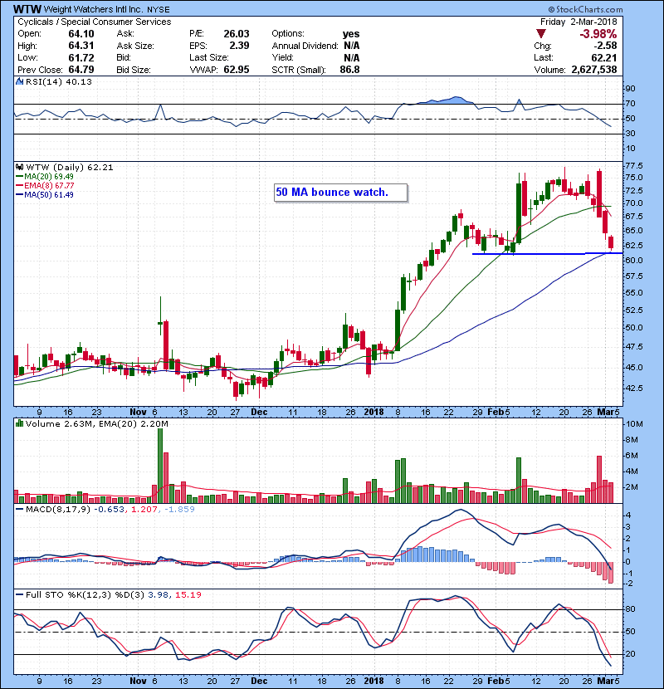Screen dimensions: 664x689
Task: Click the volume bars icon next to Volume label
Action: [x=19, y=423]
